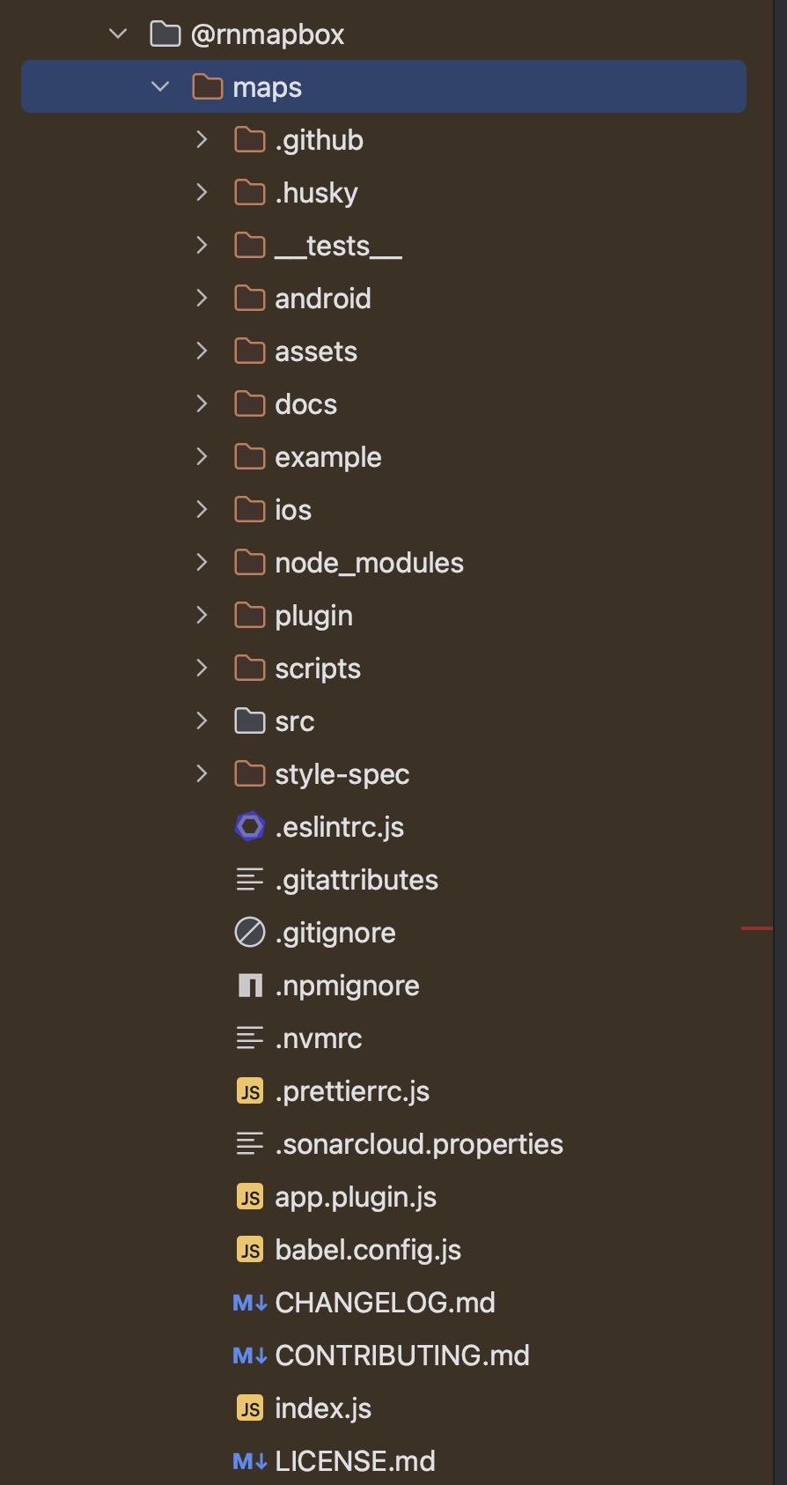Image resolution: width=787 pixels, height=1485 pixels.
Task: Collapse the @rnmapbox folder
Action: (117, 33)
